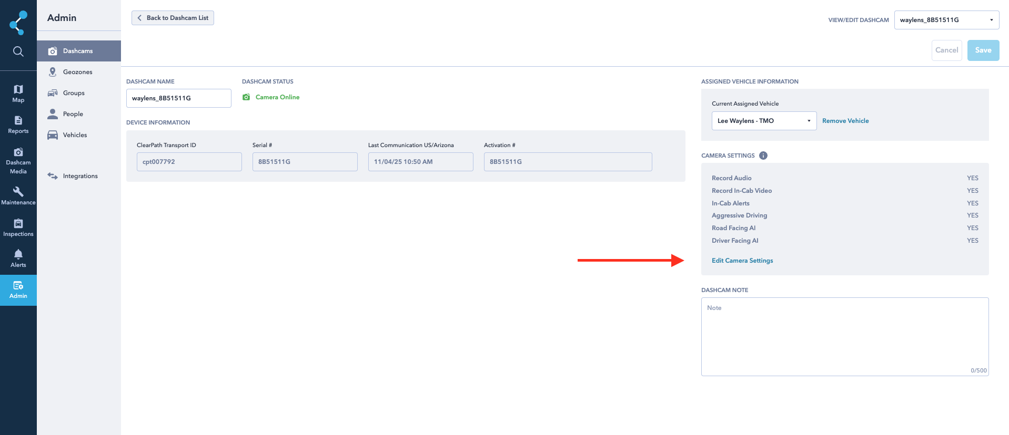Image resolution: width=1009 pixels, height=435 pixels.
Task: Click the camera Dashcams menu icon
Action: tap(53, 51)
